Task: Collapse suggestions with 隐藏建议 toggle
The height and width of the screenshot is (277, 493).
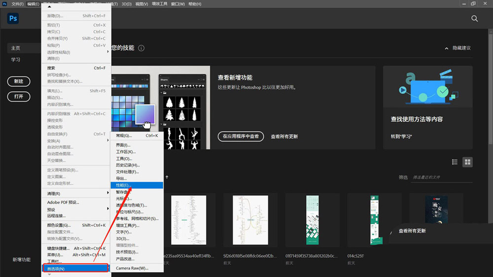Action: pos(458,48)
